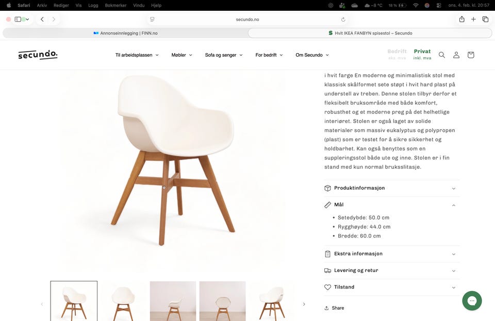
Task: Select fifth chair thumbnail
Action: click(x=272, y=301)
